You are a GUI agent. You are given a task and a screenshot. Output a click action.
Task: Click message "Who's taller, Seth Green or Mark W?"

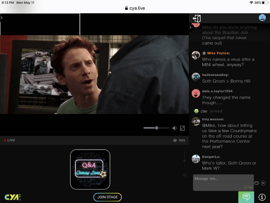[x=229, y=166]
